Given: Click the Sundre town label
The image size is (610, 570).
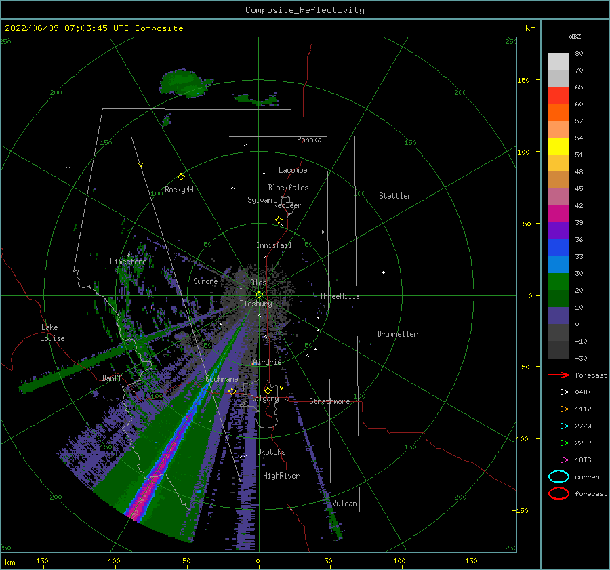Looking at the screenshot, I should click(205, 281).
